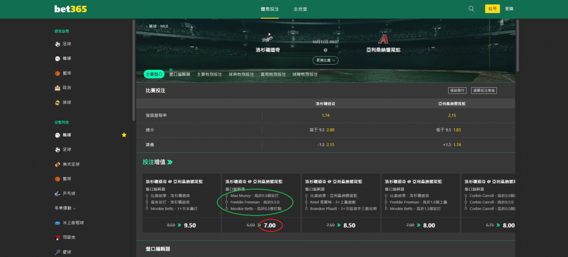Click the 強弱盤賠率 row label
568x257 pixels.
pyautogui.click(x=156, y=115)
